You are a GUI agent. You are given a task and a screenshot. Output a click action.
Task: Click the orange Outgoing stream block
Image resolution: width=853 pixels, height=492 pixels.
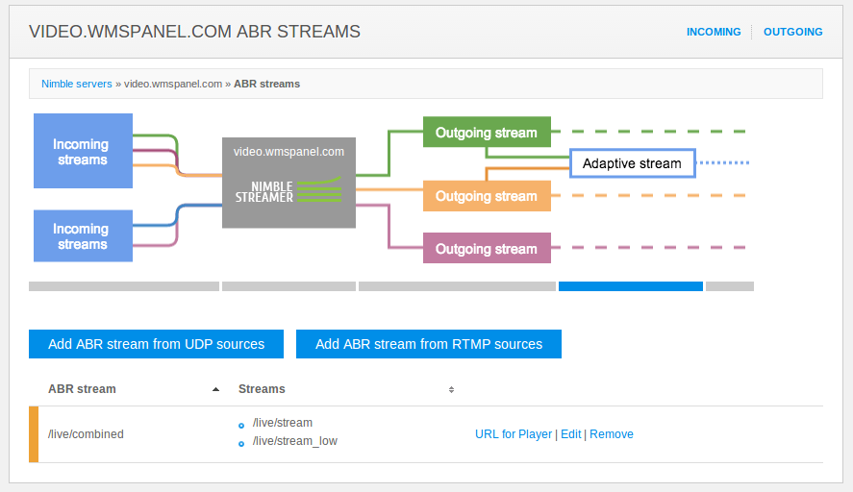(x=487, y=196)
